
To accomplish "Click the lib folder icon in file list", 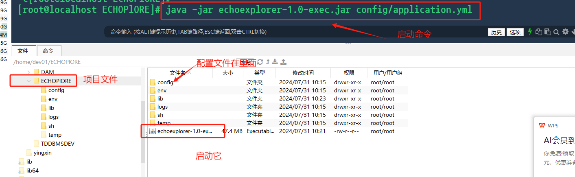I will pyautogui.click(x=153, y=98).
